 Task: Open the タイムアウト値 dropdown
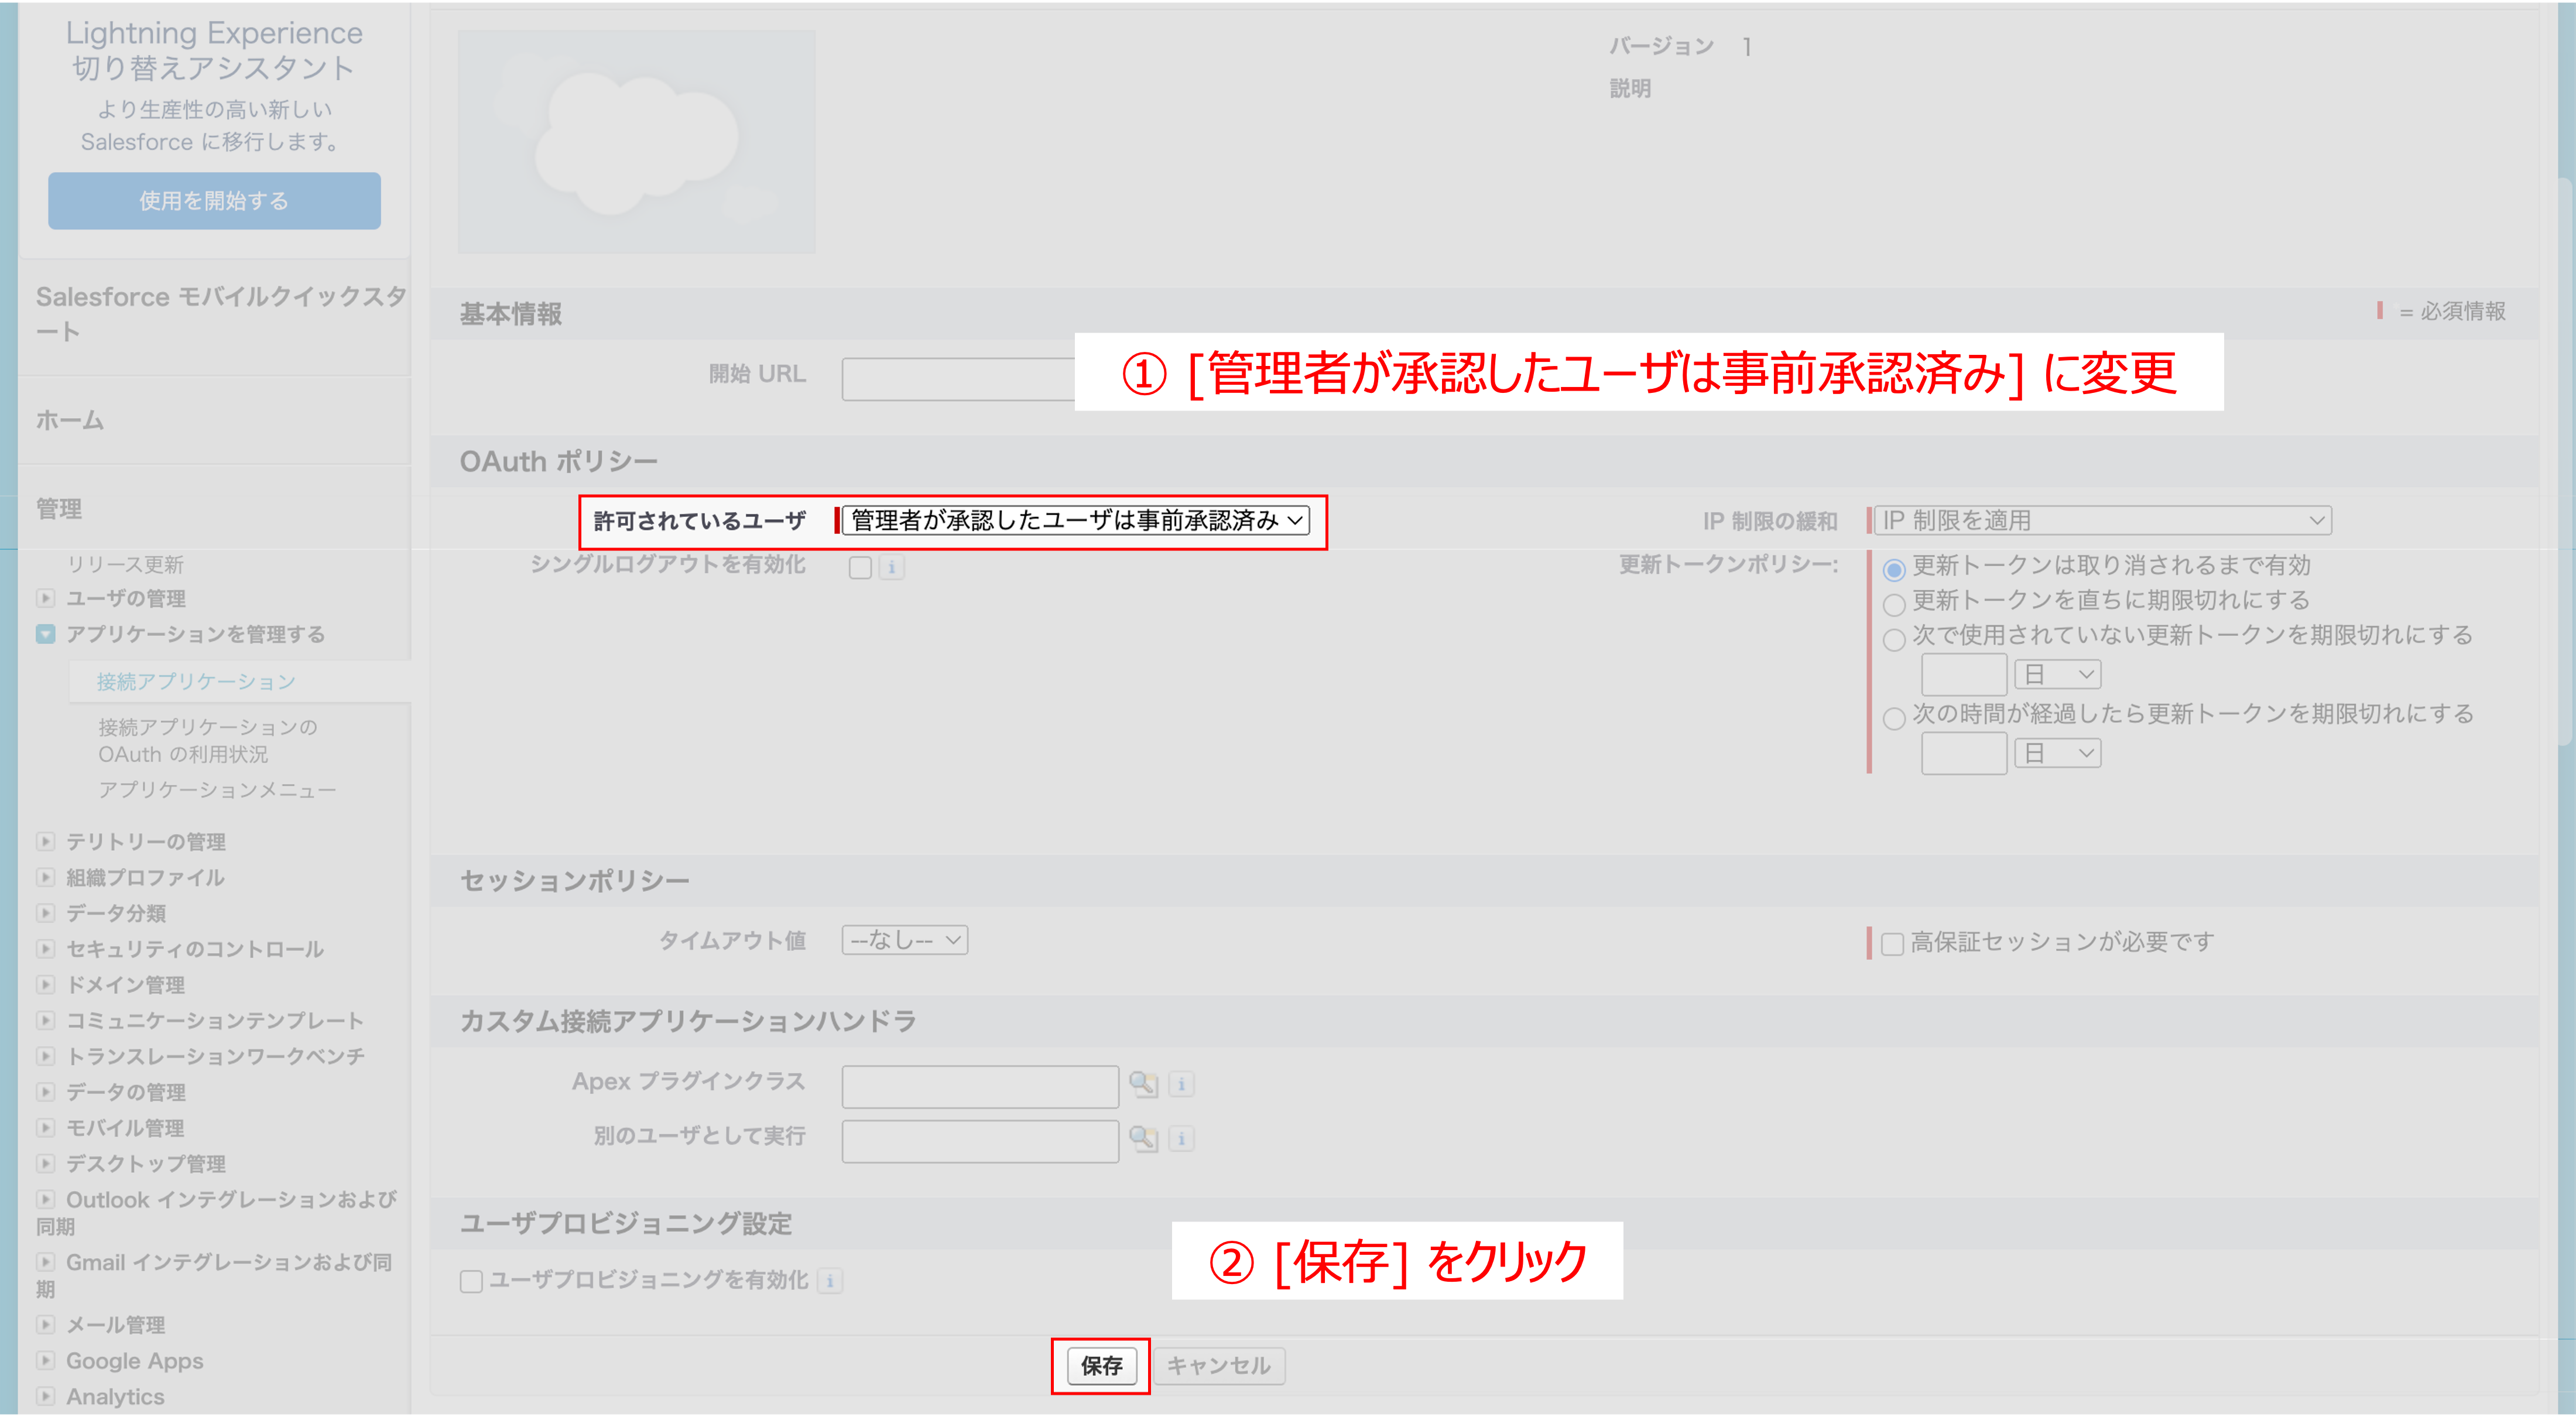tap(905, 940)
